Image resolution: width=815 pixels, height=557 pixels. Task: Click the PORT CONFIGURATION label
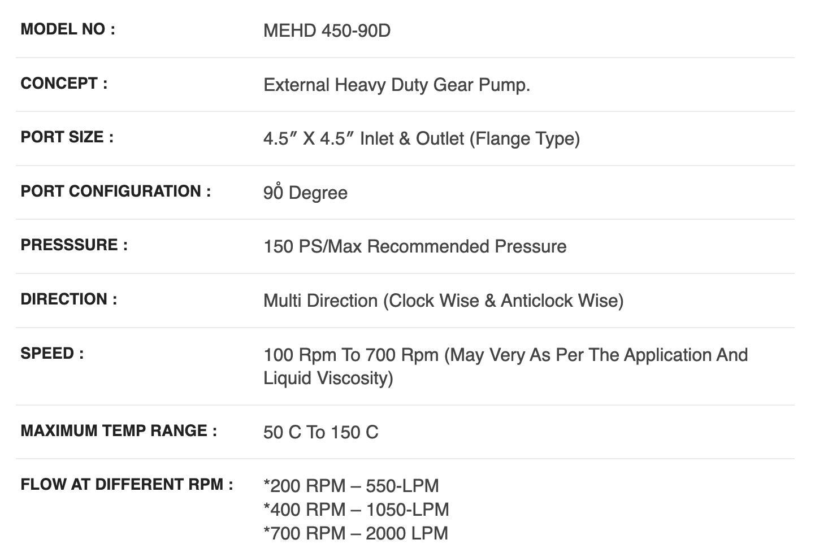coord(116,191)
